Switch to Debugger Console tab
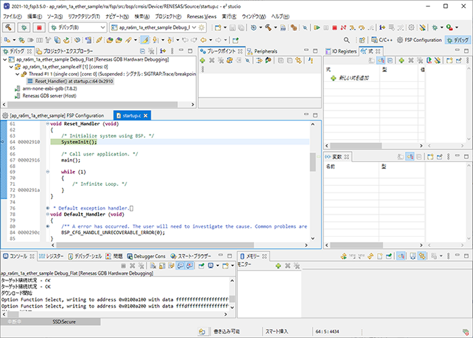Viewport: 473px width, 338px height. click(146, 256)
